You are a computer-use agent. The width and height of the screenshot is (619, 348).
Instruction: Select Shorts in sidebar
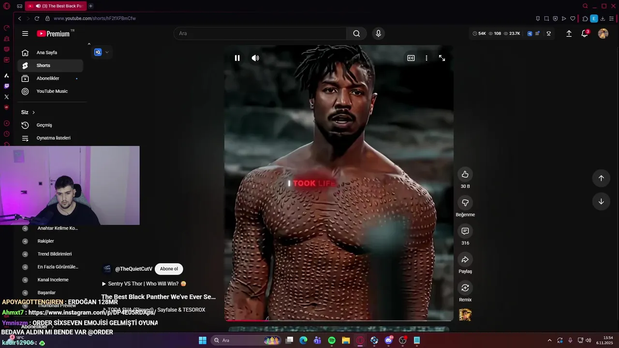(50, 65)
